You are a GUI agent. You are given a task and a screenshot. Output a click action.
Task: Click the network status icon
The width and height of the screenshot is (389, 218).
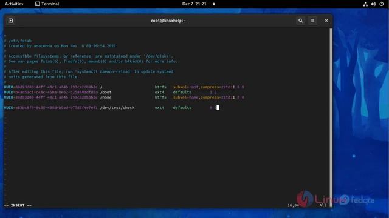click(365, 4)
